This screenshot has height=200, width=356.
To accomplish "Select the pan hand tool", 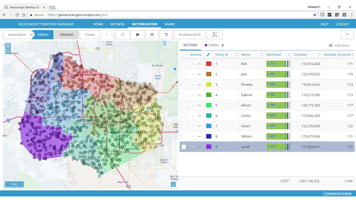I will click(x=123, y=35).
